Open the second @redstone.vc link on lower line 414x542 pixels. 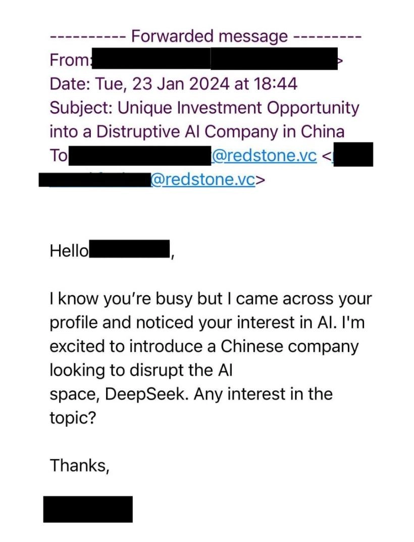pos(203,179)
